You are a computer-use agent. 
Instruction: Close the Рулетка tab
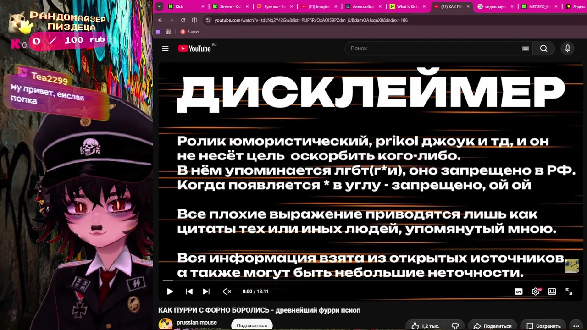[292, 7]
